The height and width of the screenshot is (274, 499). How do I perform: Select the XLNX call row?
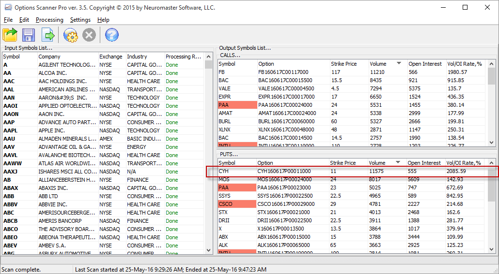[352, 130]
